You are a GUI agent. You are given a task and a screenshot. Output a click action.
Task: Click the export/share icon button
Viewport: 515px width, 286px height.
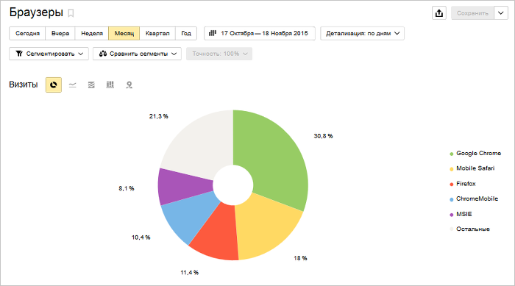point(439,13)
